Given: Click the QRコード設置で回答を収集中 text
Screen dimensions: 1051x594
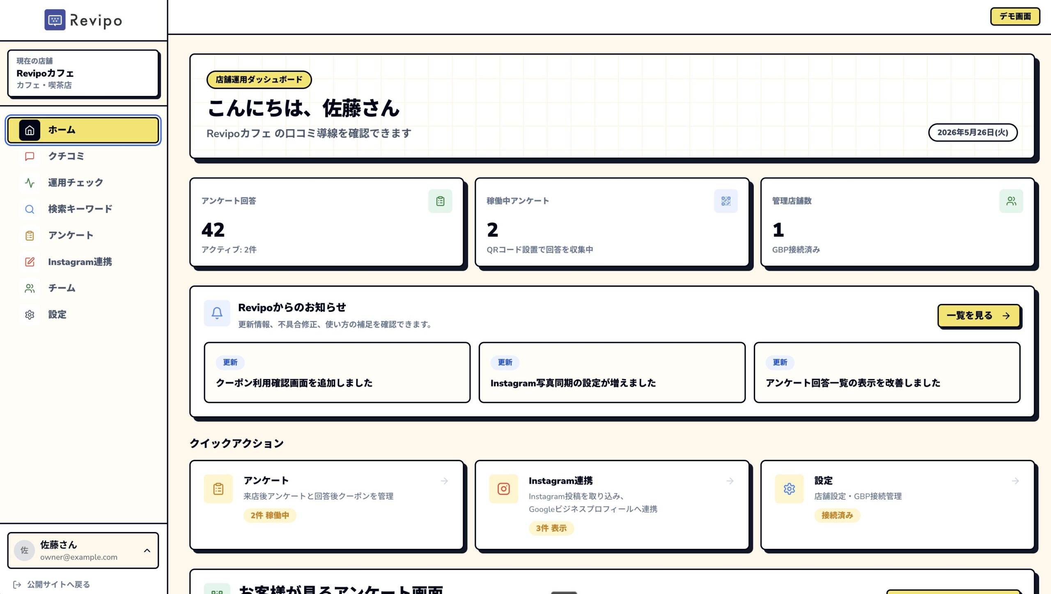Looking at the screenshot, I should pyautogui.click(x=539, y=249).
